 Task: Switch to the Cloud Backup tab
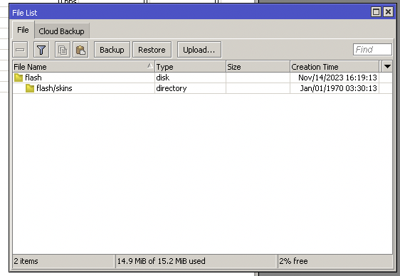tap(61, 31)
